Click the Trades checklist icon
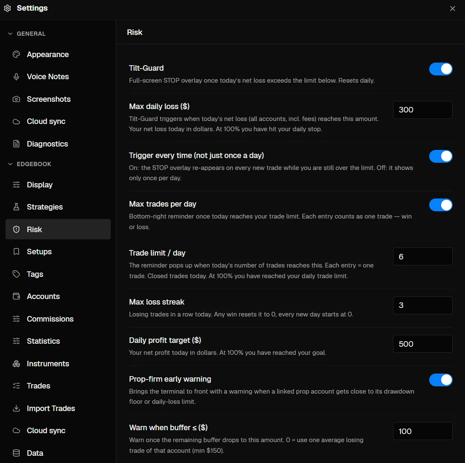The height and width of the screenshot is (463, 465). [x=16, y=385]
